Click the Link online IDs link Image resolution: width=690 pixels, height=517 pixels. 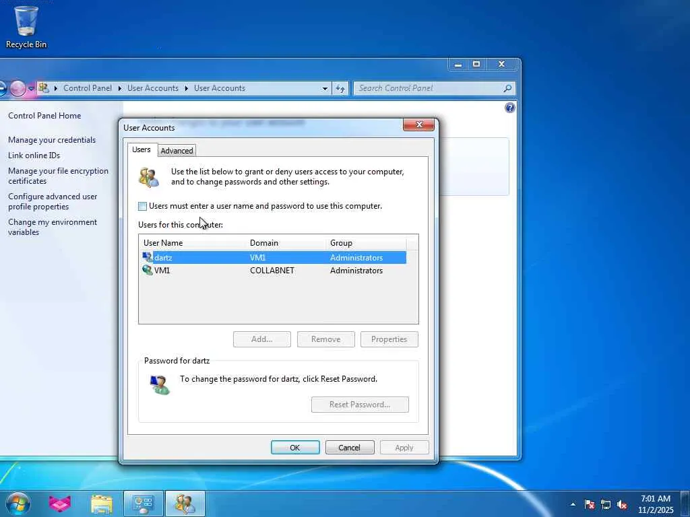(34, 156)
